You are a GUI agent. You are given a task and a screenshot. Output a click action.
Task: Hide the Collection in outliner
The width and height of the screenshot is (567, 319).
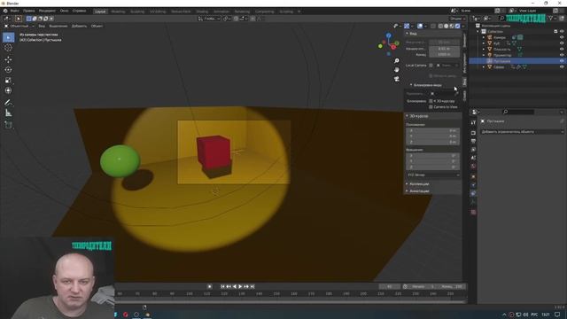(562, 32)
